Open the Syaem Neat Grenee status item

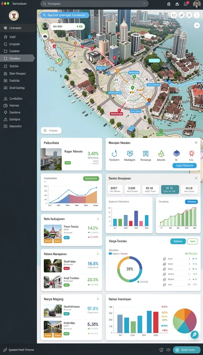click(x=19, y=350)
